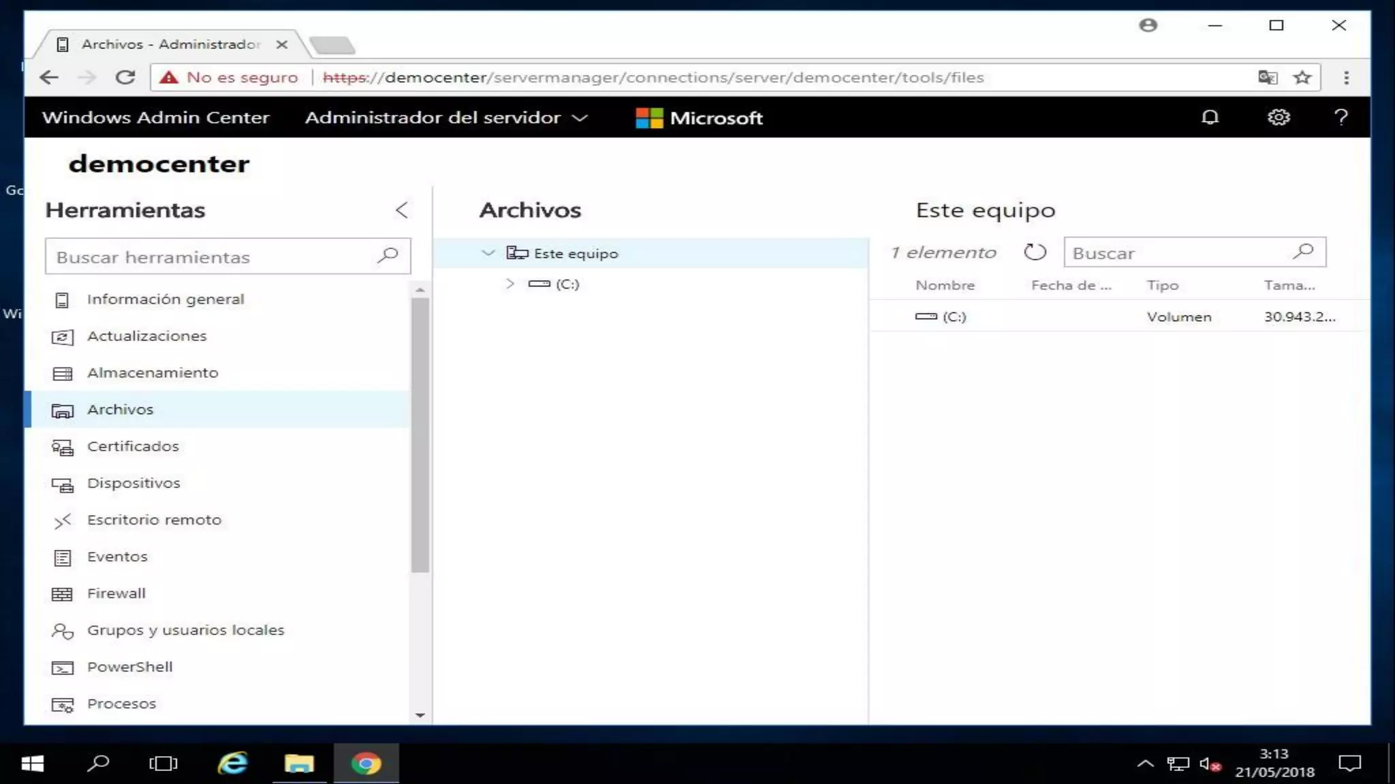
Task: Click the tools list scroll-down arrow
Action: click(x=420, y=715)
